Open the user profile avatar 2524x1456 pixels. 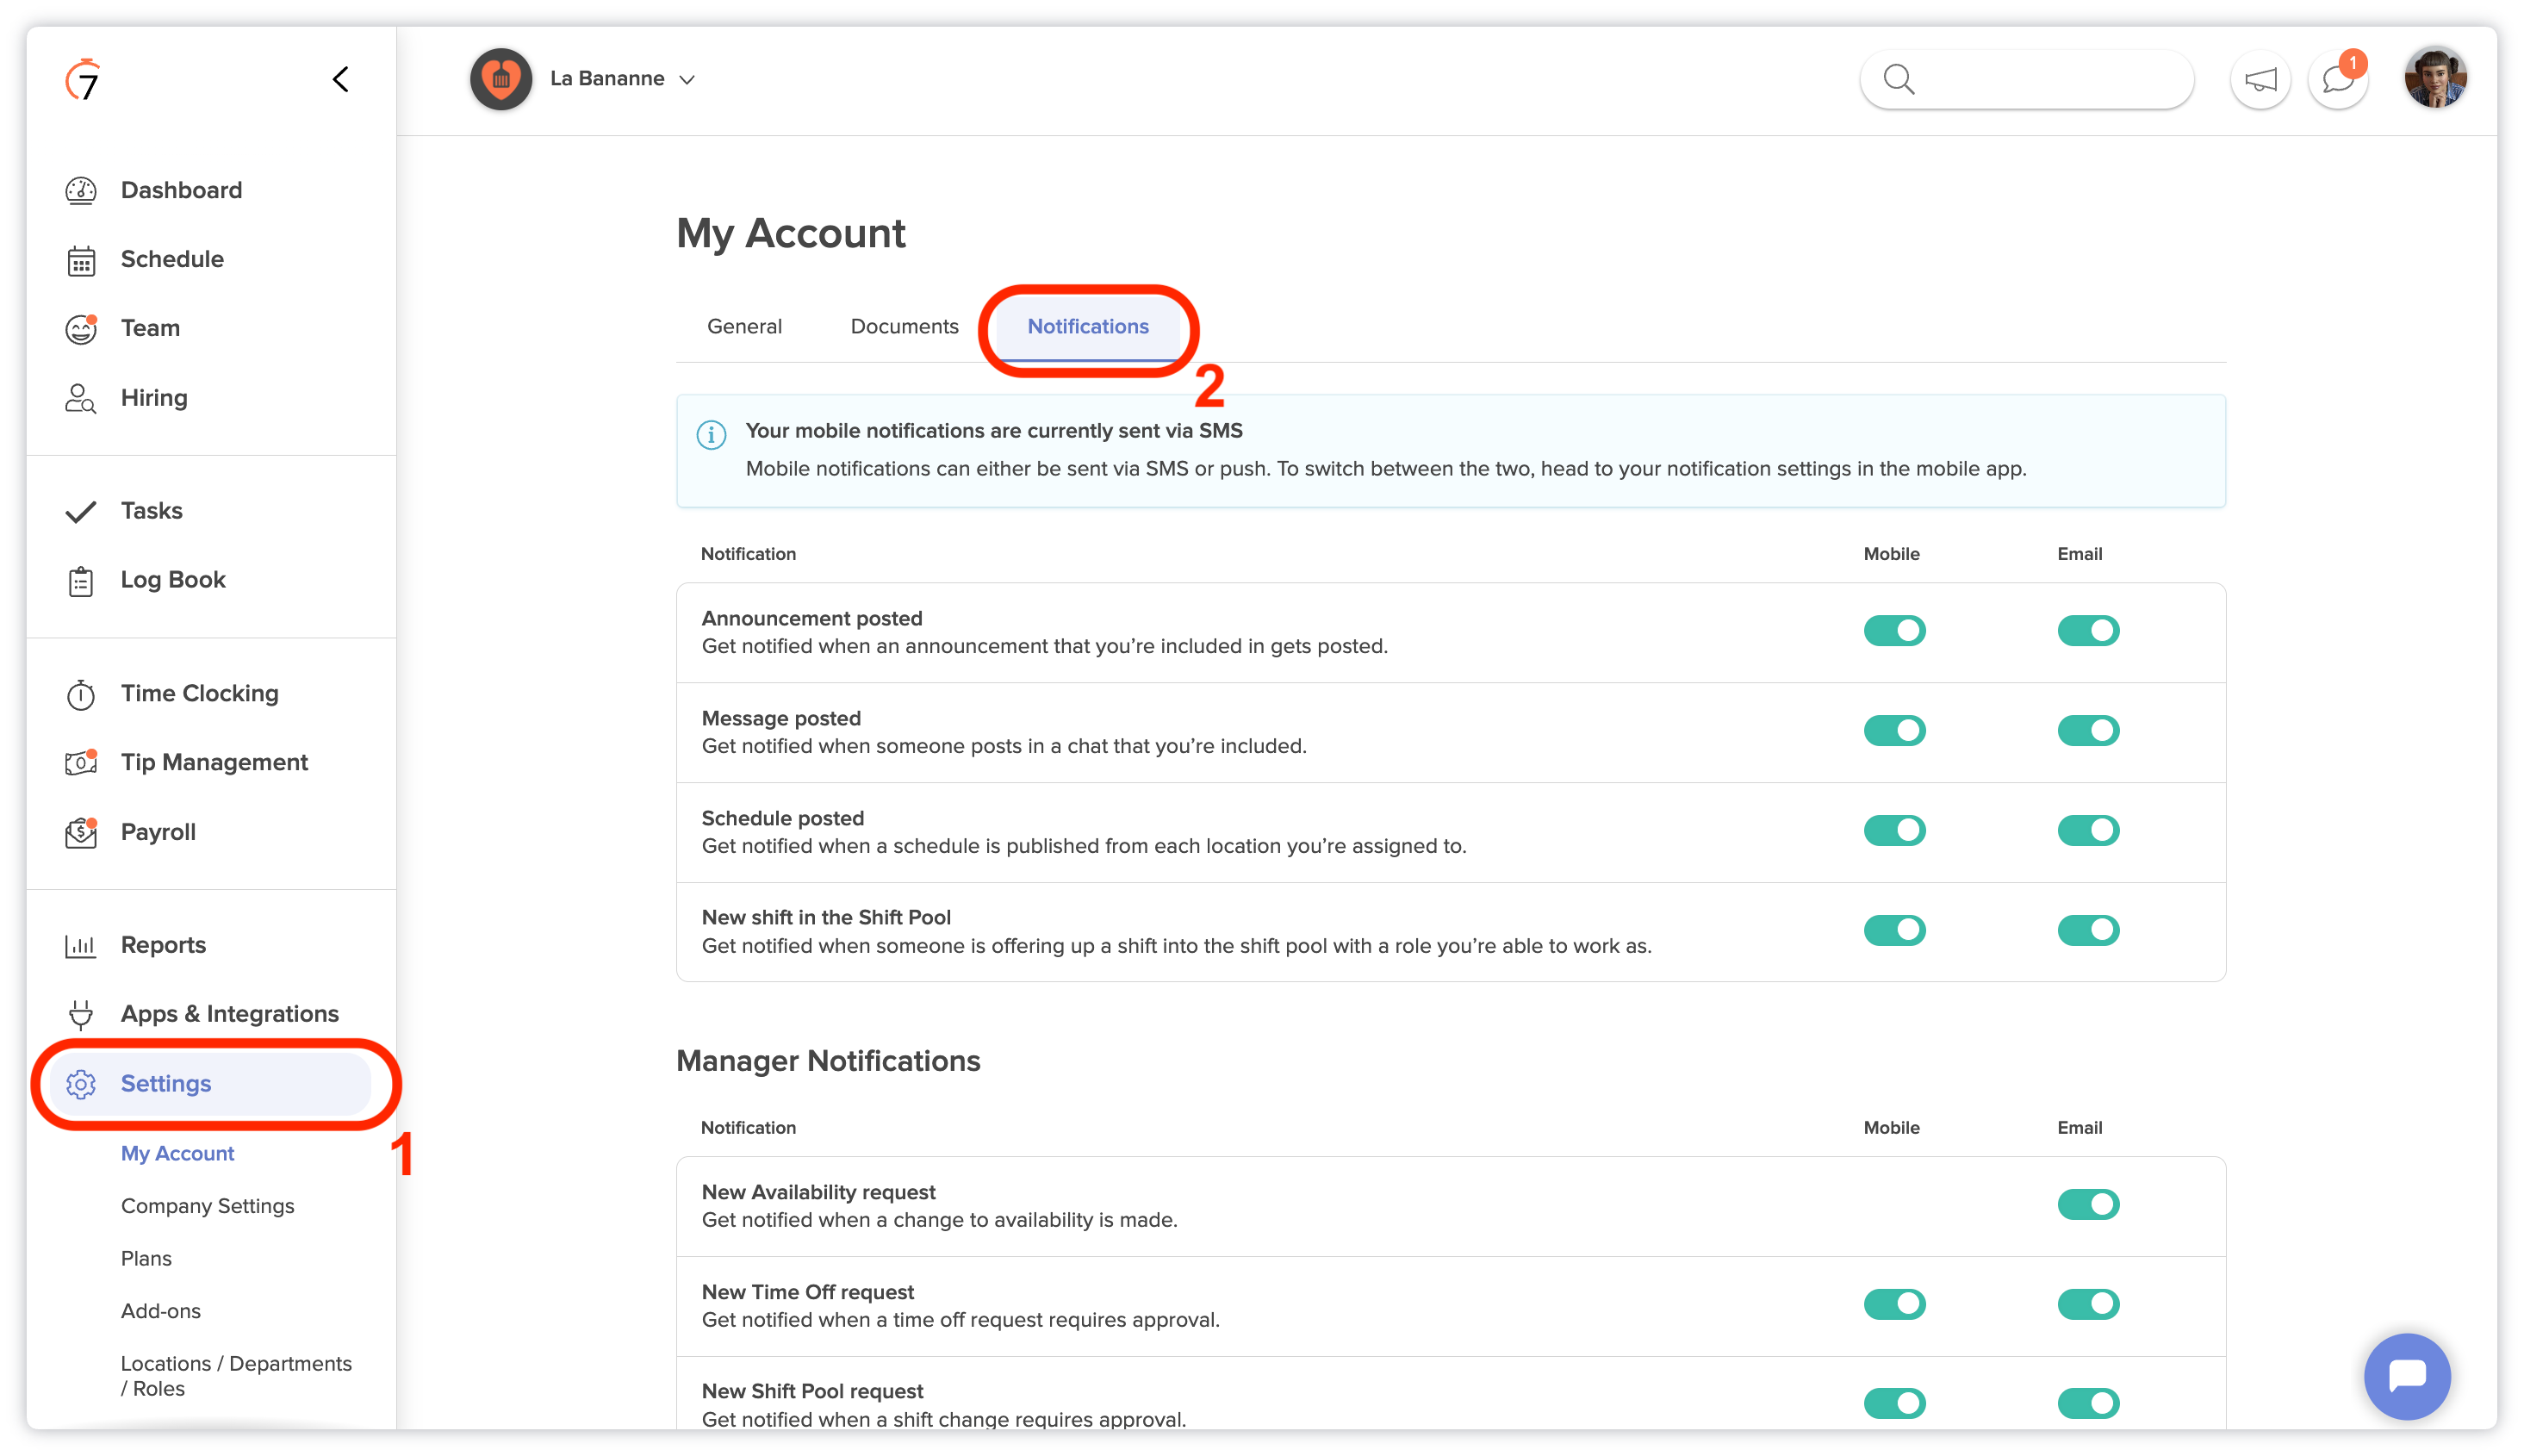pos(2435,77)
